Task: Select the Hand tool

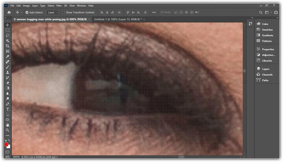Action: coord(7,125)
